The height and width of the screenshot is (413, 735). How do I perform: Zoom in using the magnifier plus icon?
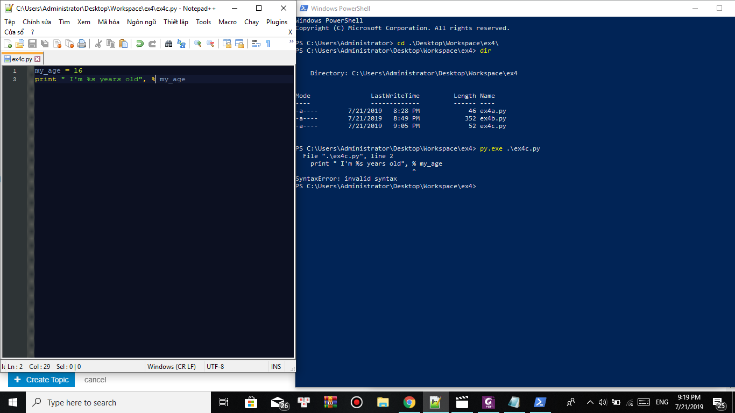[198, 44]
